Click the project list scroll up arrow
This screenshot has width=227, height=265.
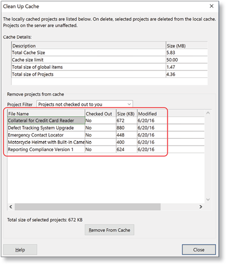pos(208,113)
